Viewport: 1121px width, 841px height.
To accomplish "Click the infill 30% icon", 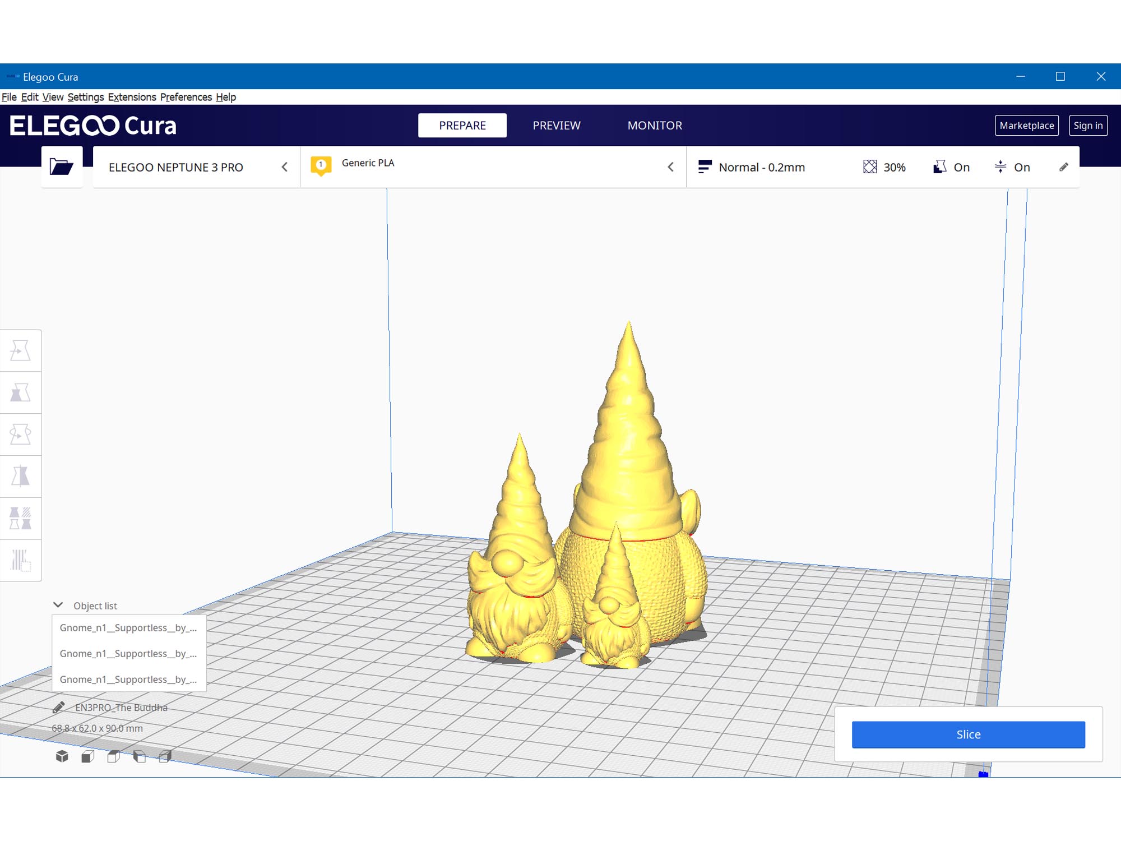I will point(870,167).
